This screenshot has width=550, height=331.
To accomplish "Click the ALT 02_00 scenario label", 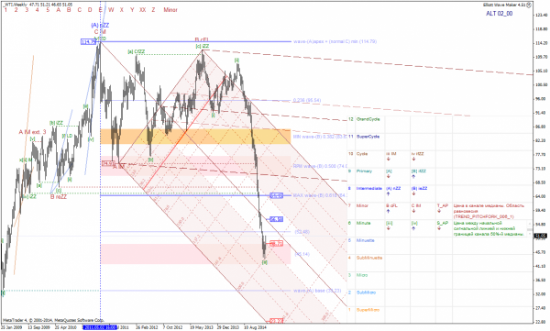I will 500,14.
